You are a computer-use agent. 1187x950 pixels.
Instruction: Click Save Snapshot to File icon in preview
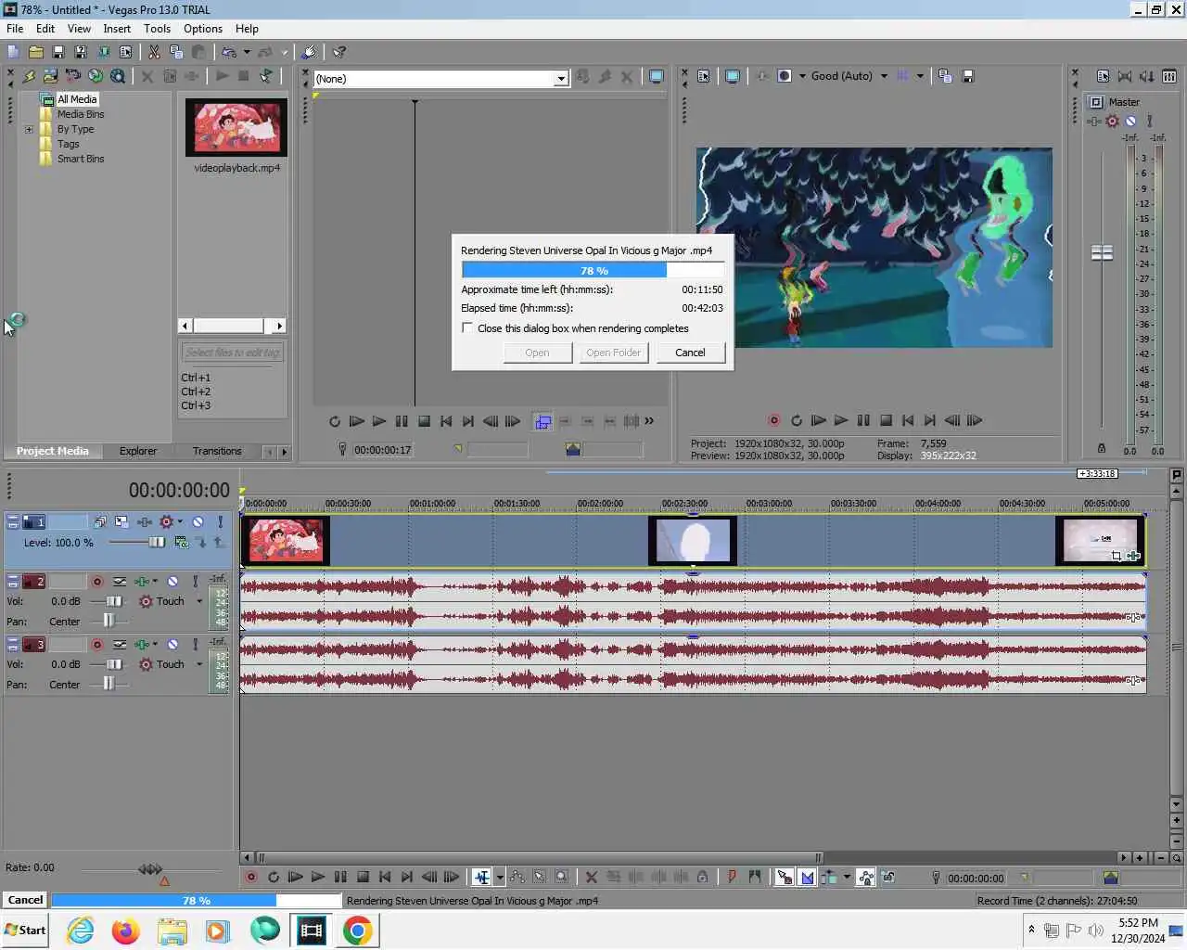click(967, 76)
